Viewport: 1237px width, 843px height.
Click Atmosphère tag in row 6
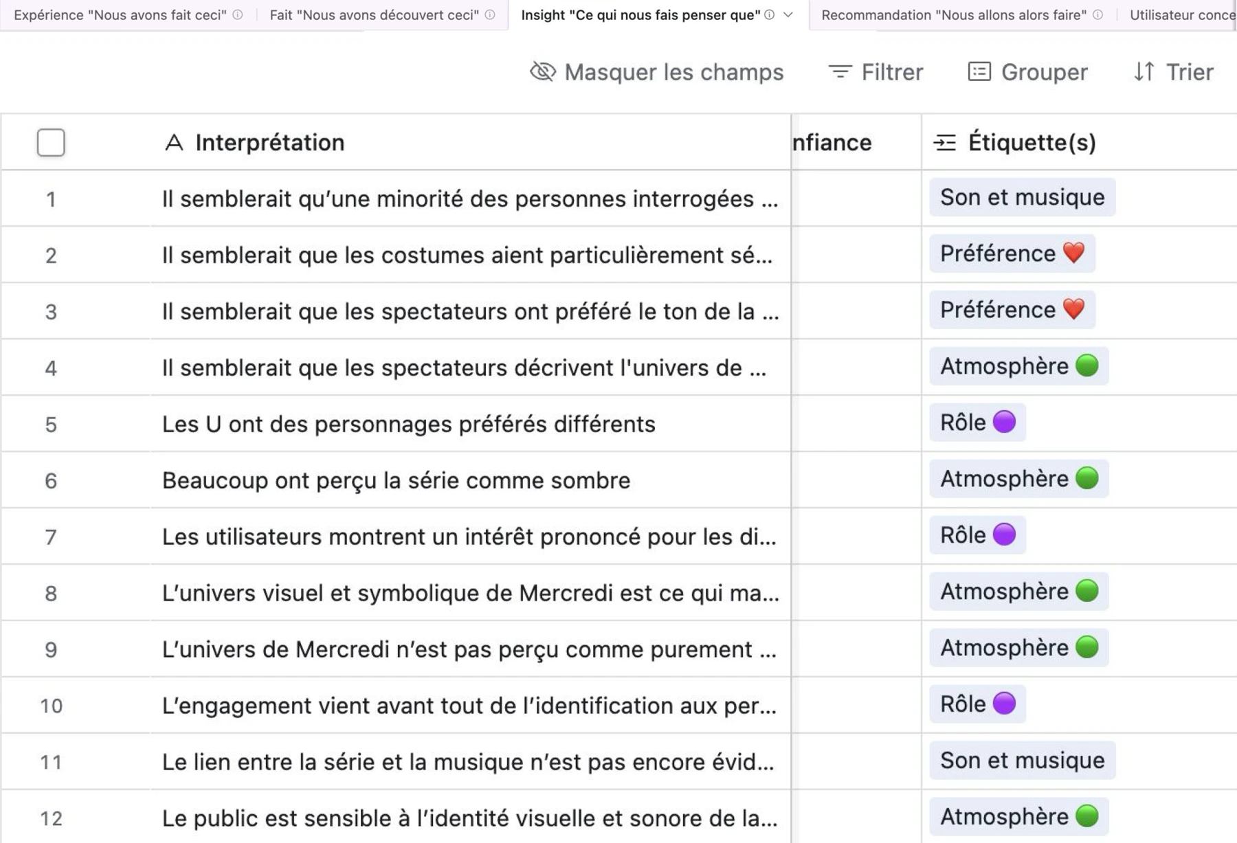[1019, 479]
